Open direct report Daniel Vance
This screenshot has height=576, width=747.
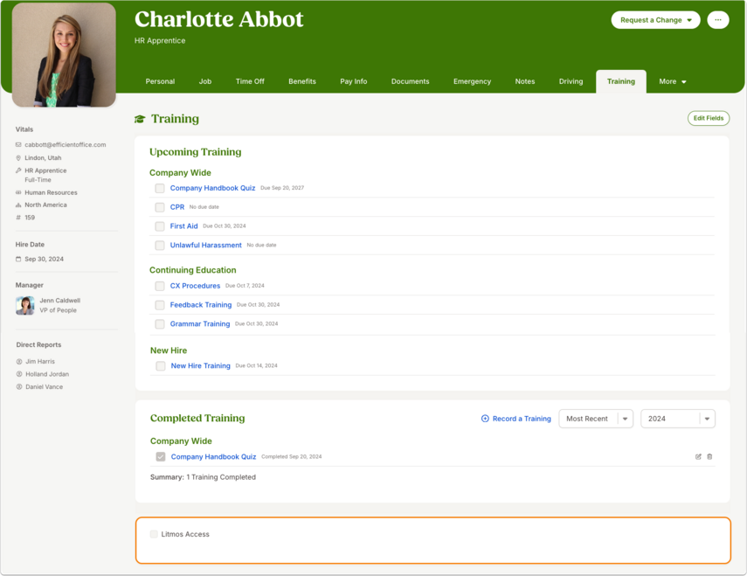(x=45, y=387)
